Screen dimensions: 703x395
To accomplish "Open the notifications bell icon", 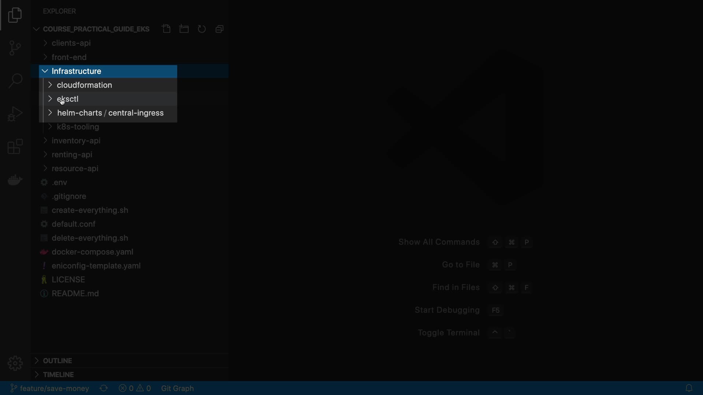I will [689, 388].
